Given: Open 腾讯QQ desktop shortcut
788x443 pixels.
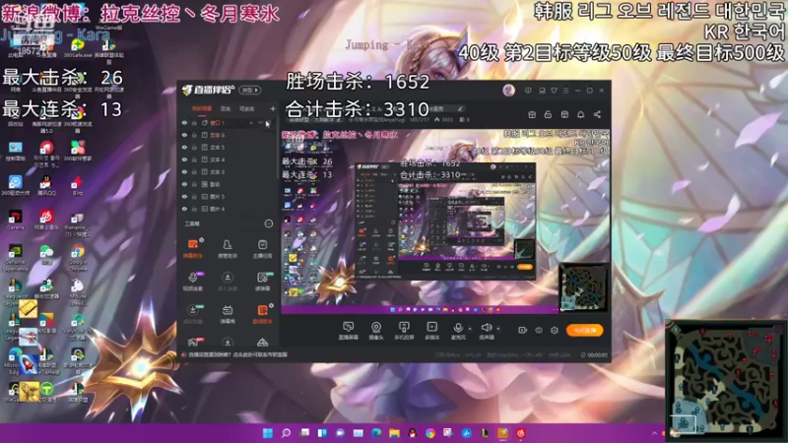Looking at the screenshot, I should pyautogui.click(x=46, y=185).
